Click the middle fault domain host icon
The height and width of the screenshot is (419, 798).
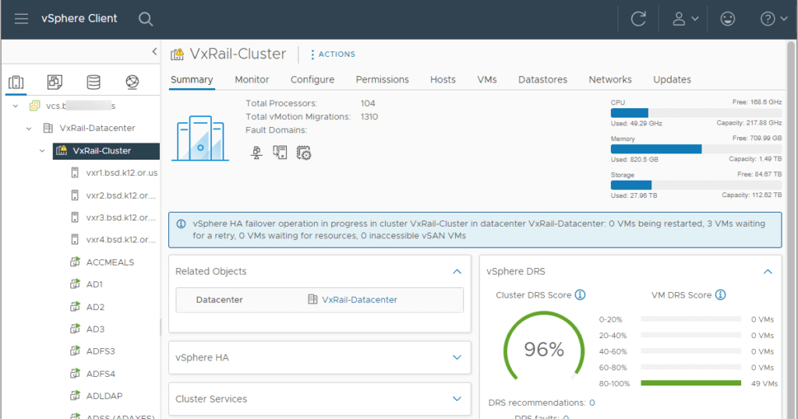click(280, 153)
